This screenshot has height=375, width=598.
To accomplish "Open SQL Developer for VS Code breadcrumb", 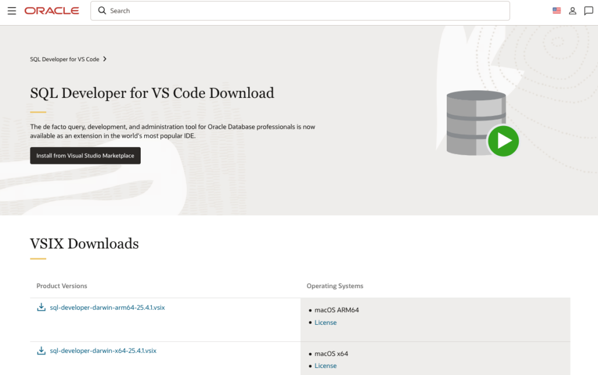I will coord(65,59).
